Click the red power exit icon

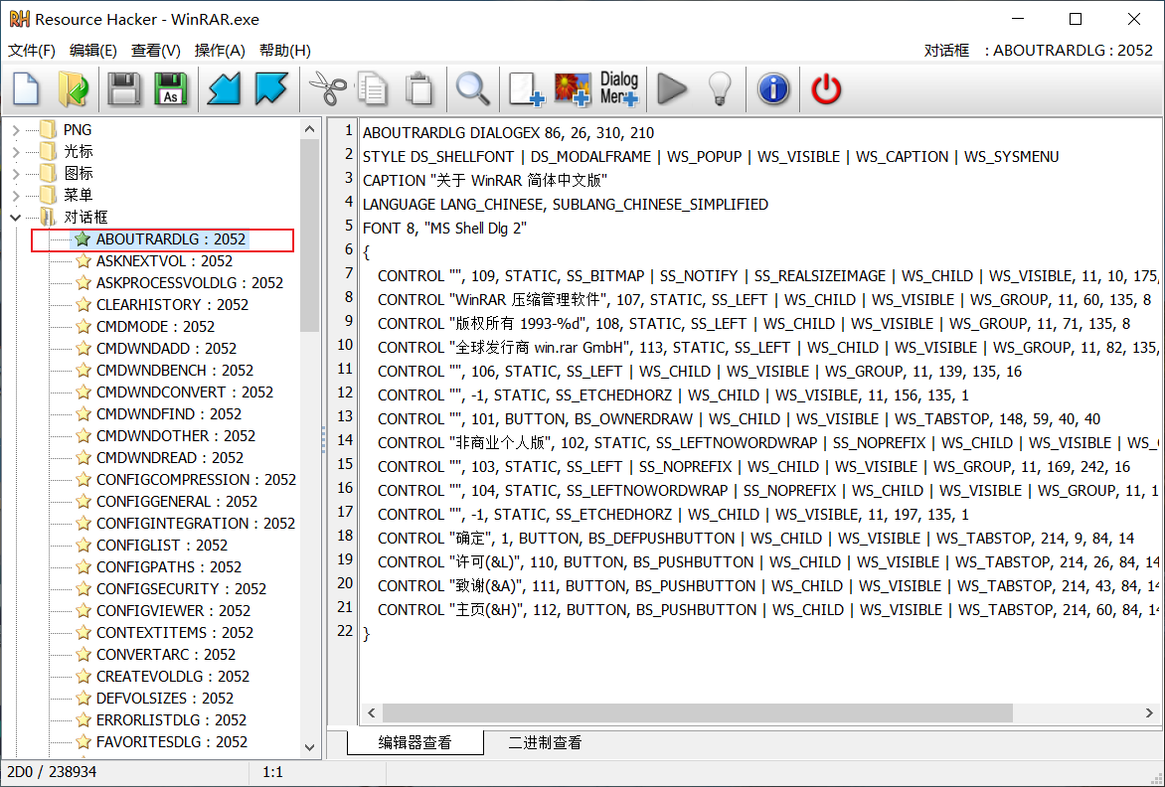[826, 89]
